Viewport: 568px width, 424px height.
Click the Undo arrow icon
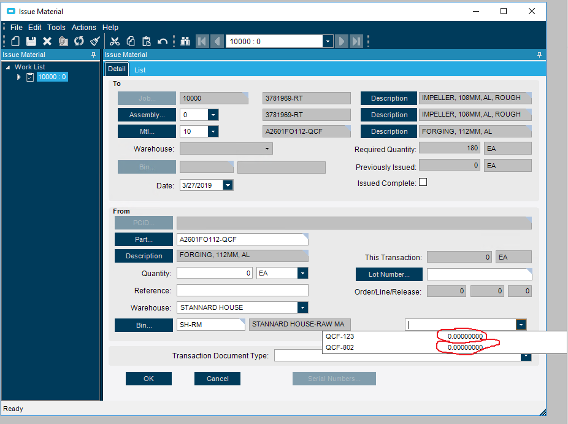163,42
